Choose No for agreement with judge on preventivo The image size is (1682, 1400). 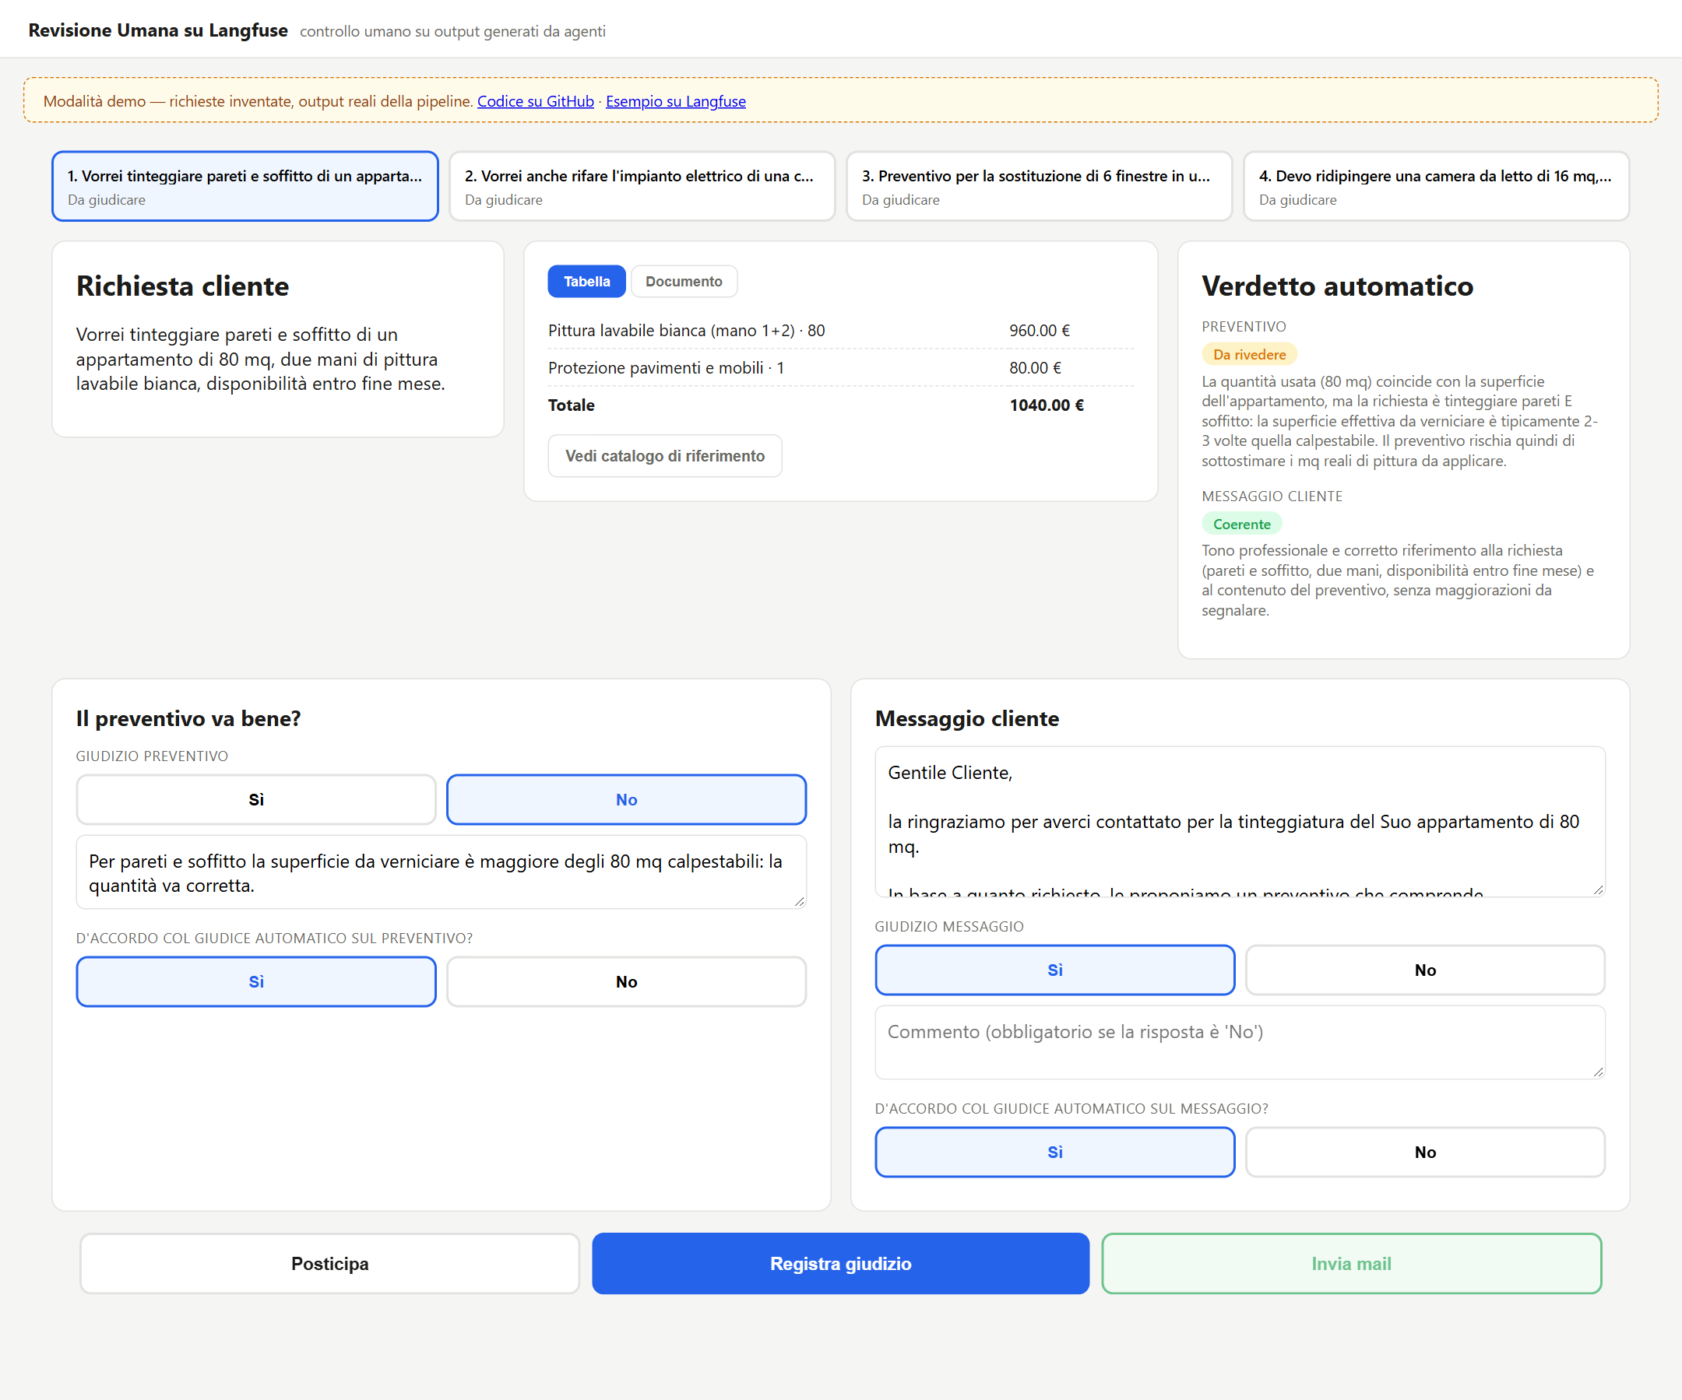tap(626, 981)
